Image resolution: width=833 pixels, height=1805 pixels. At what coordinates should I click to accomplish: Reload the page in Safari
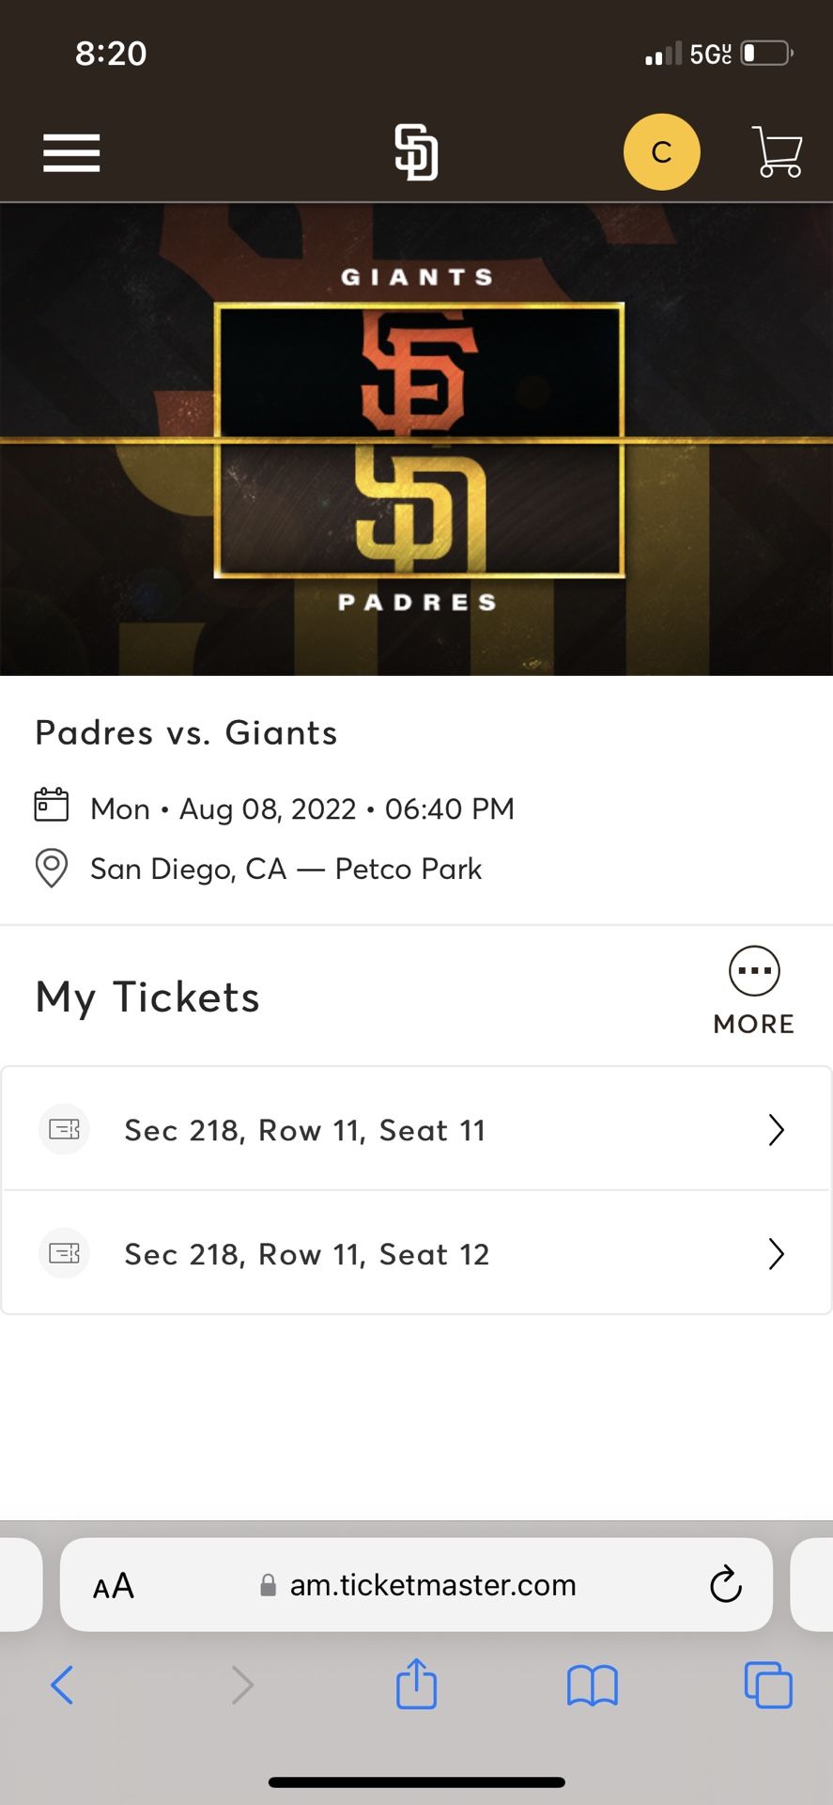point(725,1585)
